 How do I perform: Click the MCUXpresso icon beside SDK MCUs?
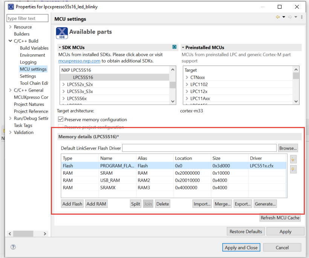pos(174,47)
